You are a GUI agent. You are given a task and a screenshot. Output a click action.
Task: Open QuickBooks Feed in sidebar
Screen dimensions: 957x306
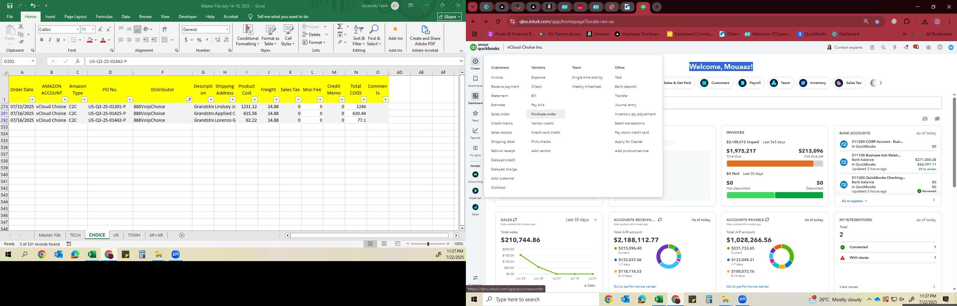475,116
